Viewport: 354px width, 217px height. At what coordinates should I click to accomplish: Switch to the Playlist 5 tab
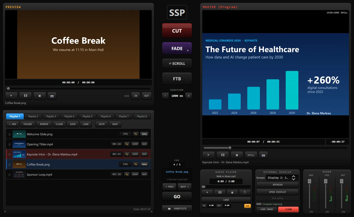pyautogui.click(x=87, y=116)
